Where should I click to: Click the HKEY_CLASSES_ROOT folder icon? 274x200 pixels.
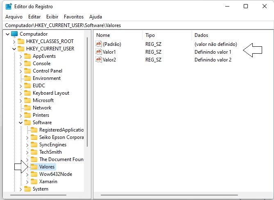point(21,41)
